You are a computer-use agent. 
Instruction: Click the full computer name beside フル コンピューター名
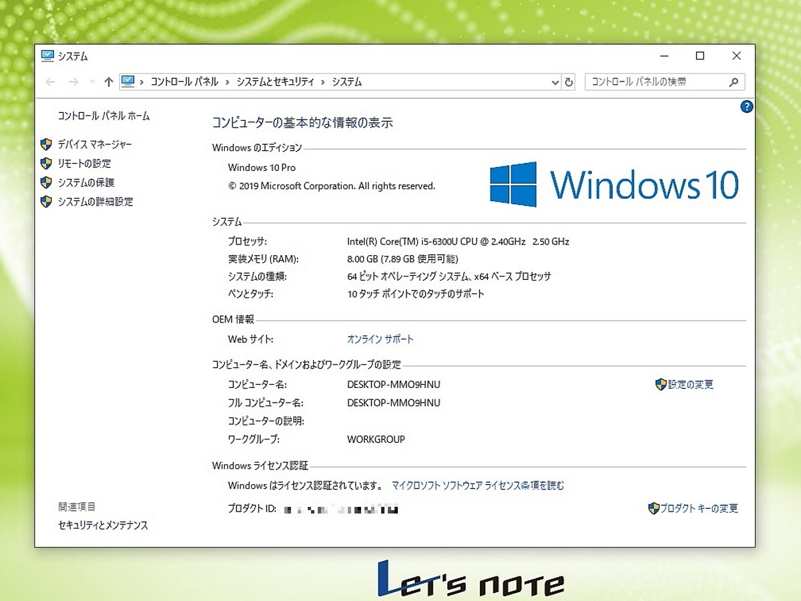(x=394, y=403)
